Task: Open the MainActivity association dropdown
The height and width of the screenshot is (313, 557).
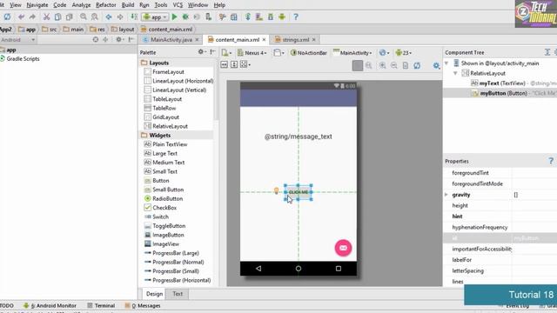Action: pos(352,53)
